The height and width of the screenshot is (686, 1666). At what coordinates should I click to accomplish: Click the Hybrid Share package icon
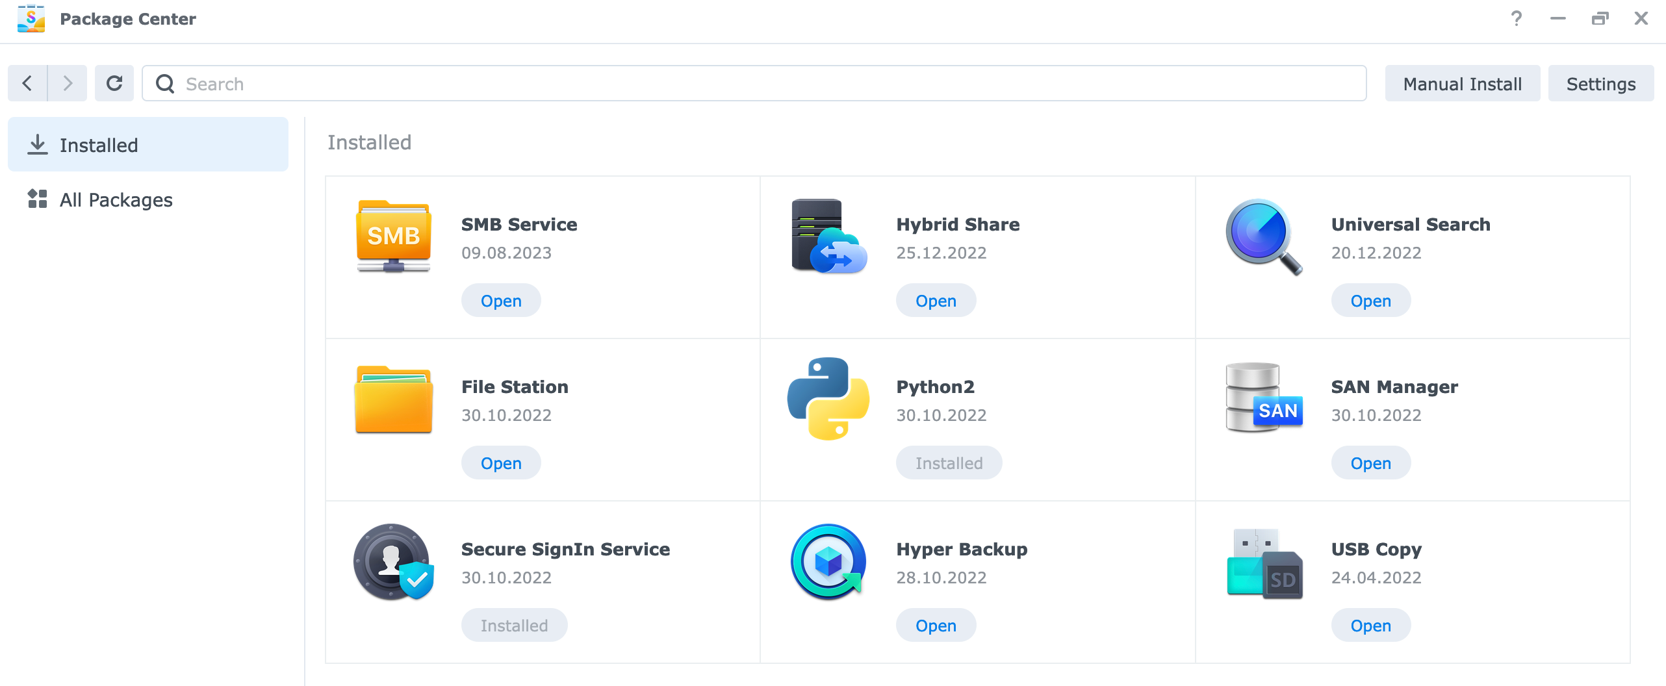829,236
